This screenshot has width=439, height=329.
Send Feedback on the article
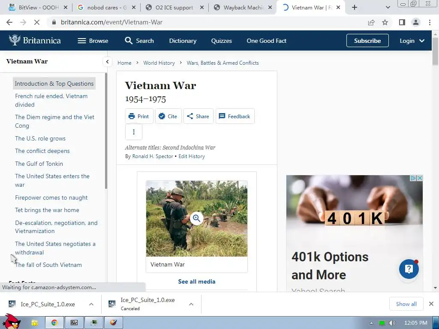point(235,116)
